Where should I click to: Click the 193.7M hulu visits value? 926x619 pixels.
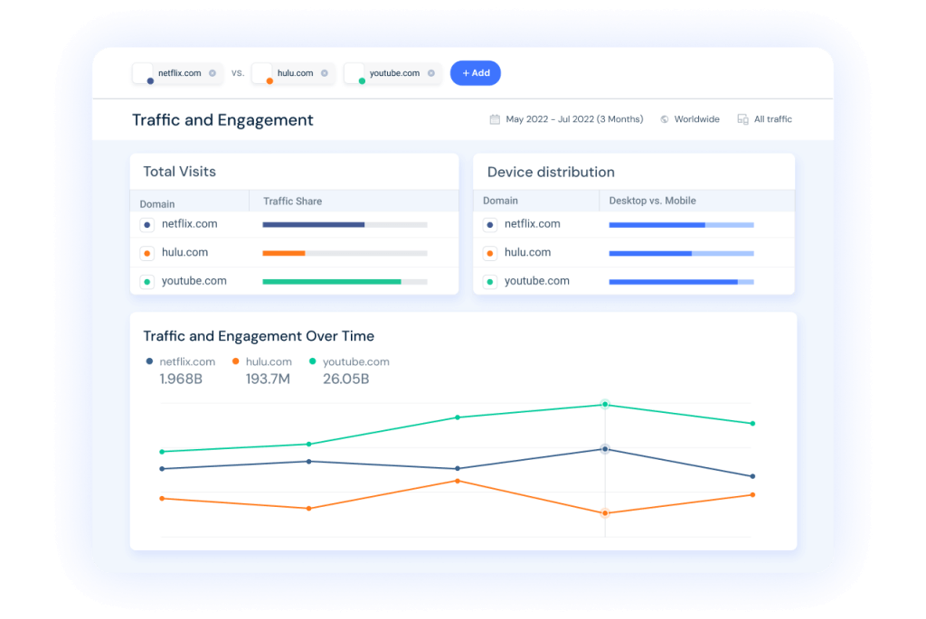click(x=268, y=379)
